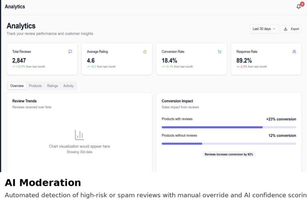The image size is (307, 220).
Task: Click the Products with reviews progress bar
Action: [229, 127]
